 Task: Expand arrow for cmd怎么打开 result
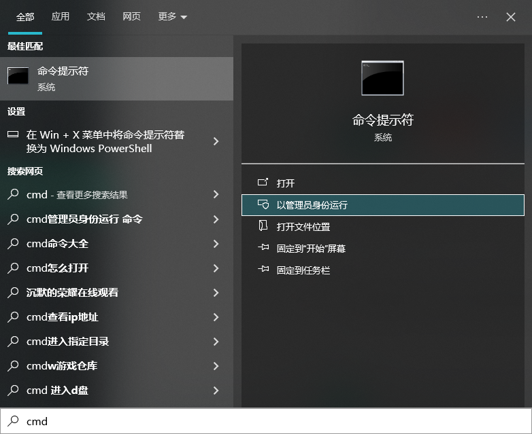click(x=216, y=268)
